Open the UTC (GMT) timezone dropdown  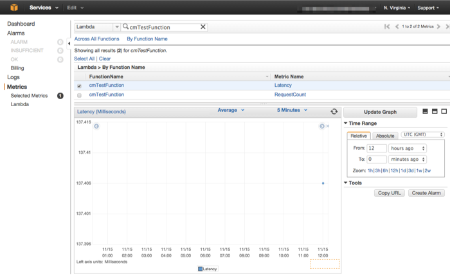tap(423, 134)
